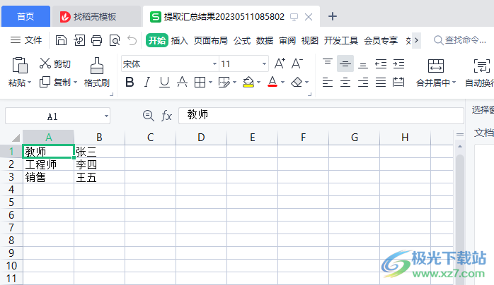
Task: Add a new tab with plus button
Action: [x=333, y=16]
